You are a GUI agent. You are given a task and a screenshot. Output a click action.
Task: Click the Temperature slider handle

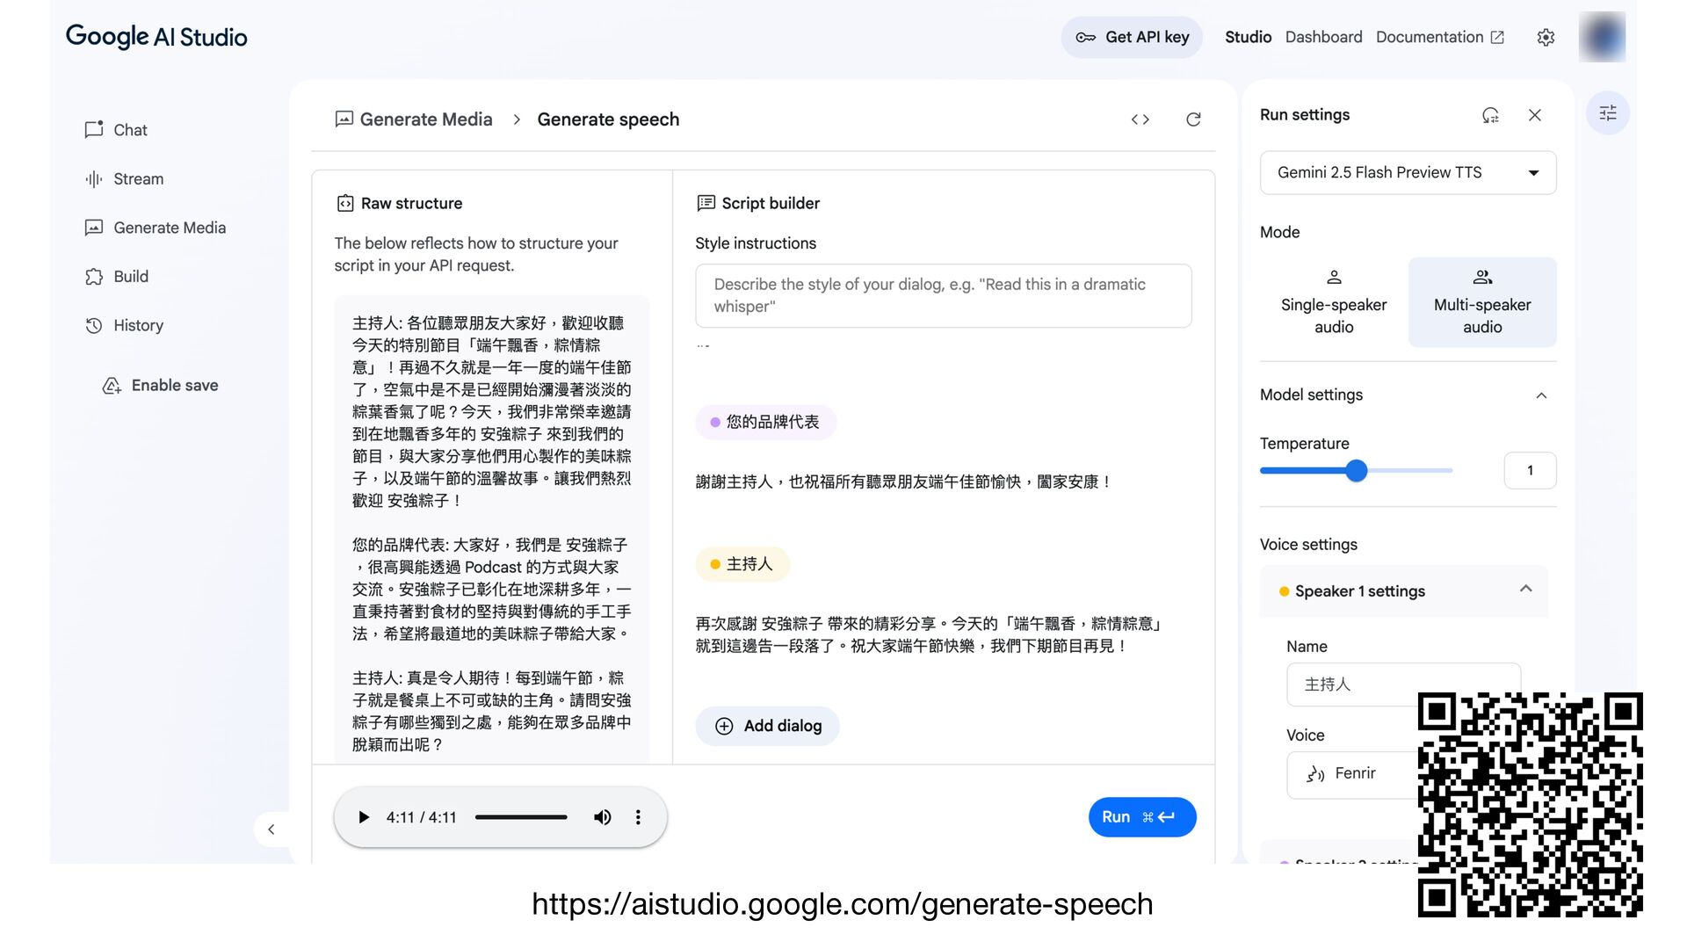pyautogui.click(x=1356, y=471)
